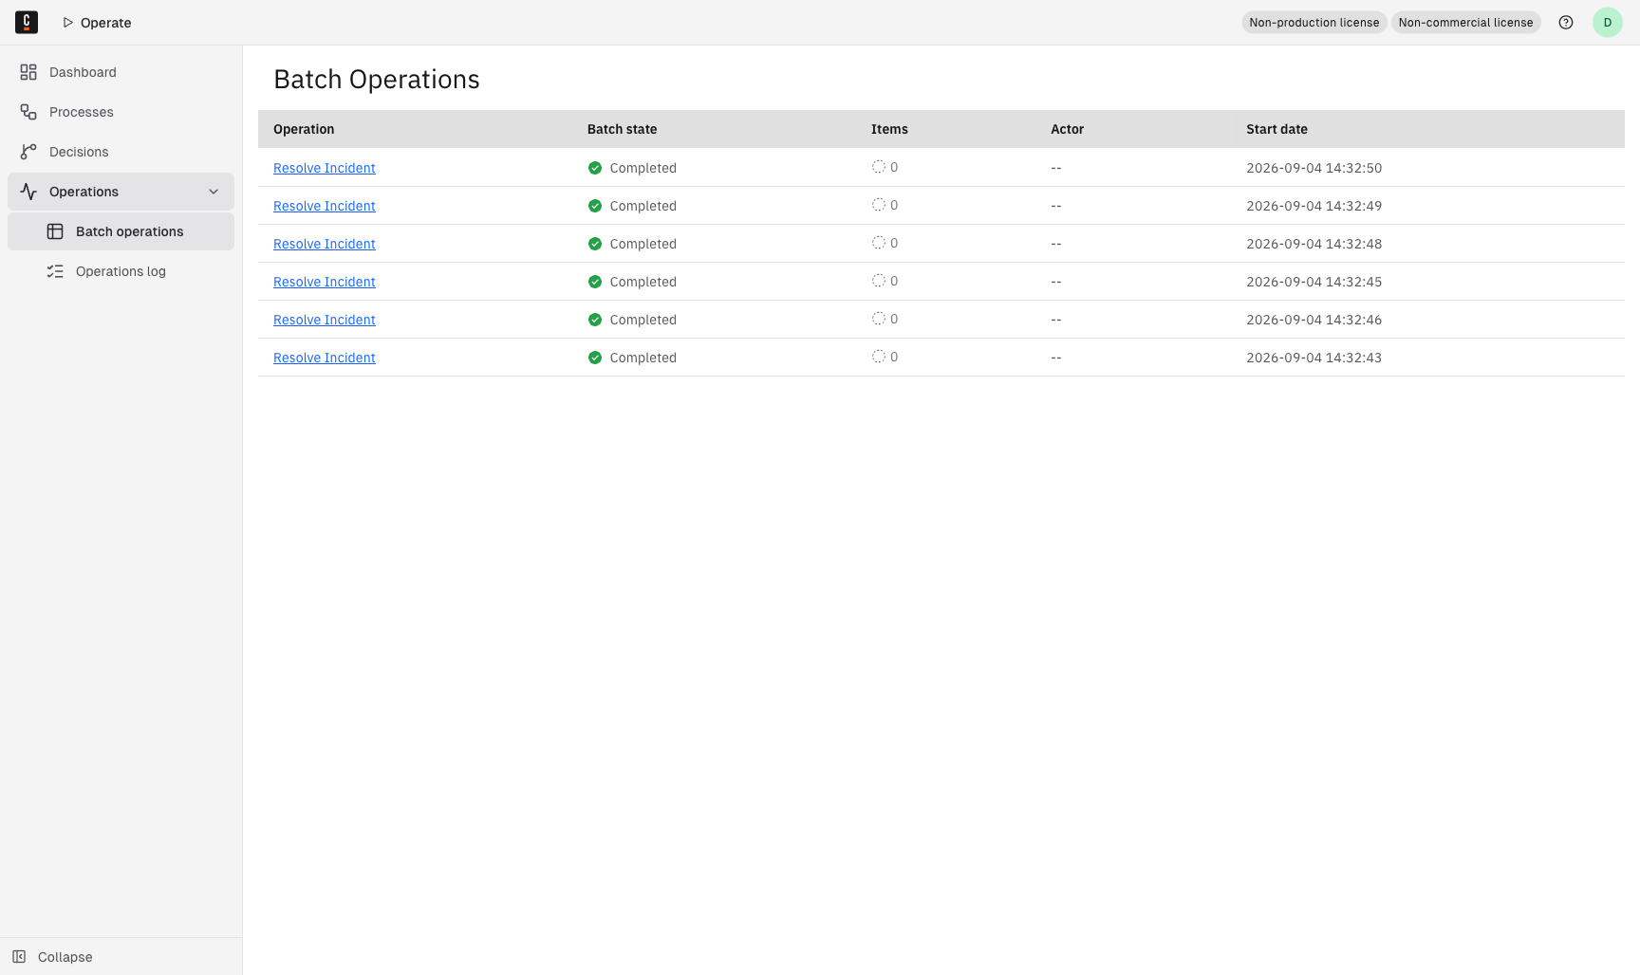Screen dimensions: 1640x975
Task: Click the Operation column header
Action: 304,129
